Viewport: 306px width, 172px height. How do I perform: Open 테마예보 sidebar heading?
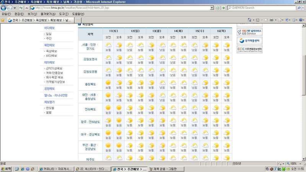[x=49, y=62]
